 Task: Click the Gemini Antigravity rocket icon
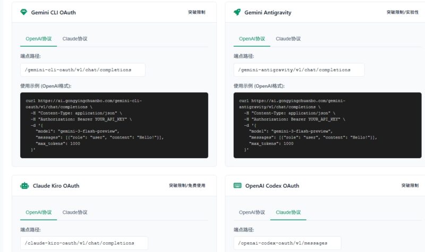point(237,12)
